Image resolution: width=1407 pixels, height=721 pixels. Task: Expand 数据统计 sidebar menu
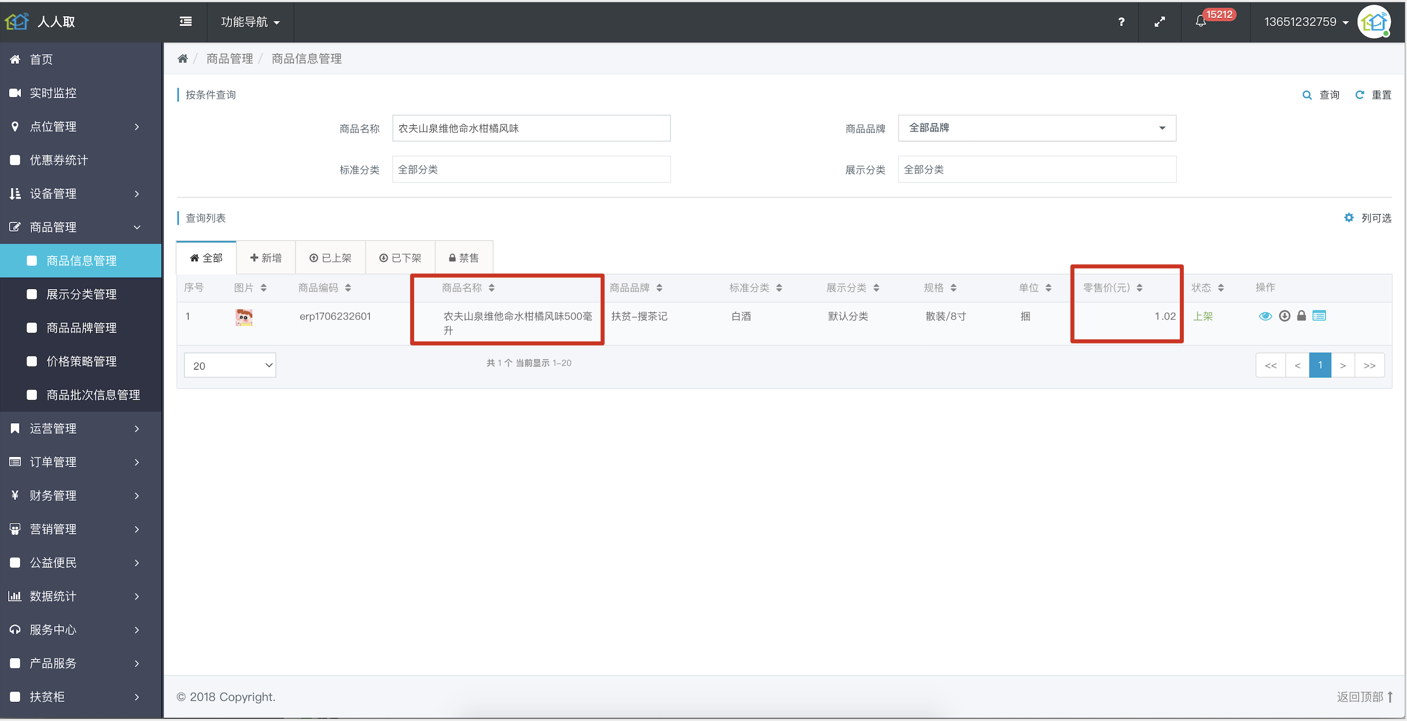(81, 596)
